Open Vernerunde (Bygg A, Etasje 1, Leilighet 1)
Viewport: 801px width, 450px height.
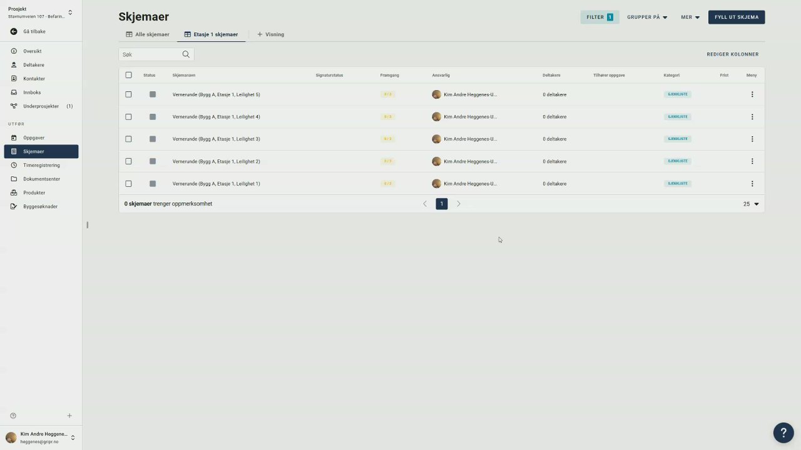216,184
